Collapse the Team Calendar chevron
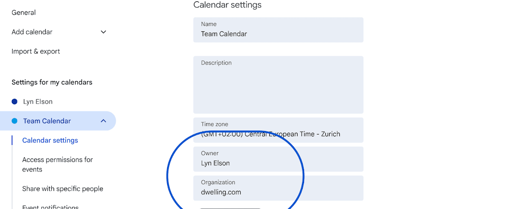This screenshot has height=209, width=522. pos(104,121)
